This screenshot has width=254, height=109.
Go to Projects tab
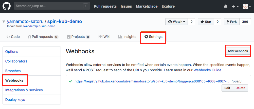pos(78,37)
